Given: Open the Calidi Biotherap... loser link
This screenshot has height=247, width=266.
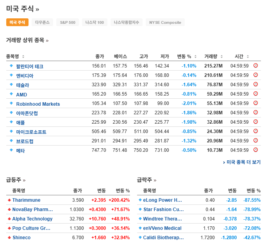Looking at the screenshot, I should tap(163, 238).
